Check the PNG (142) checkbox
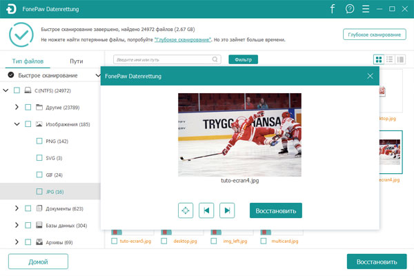The width and height of the screenshot is (414, 276). (x=39, y=141)
